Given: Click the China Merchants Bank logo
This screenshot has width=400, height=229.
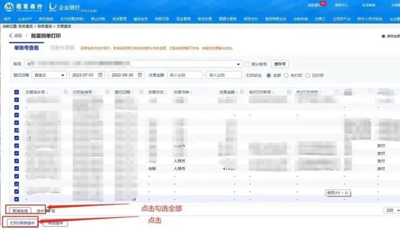Looking at the screenshot, I should [x=23, y=7].
